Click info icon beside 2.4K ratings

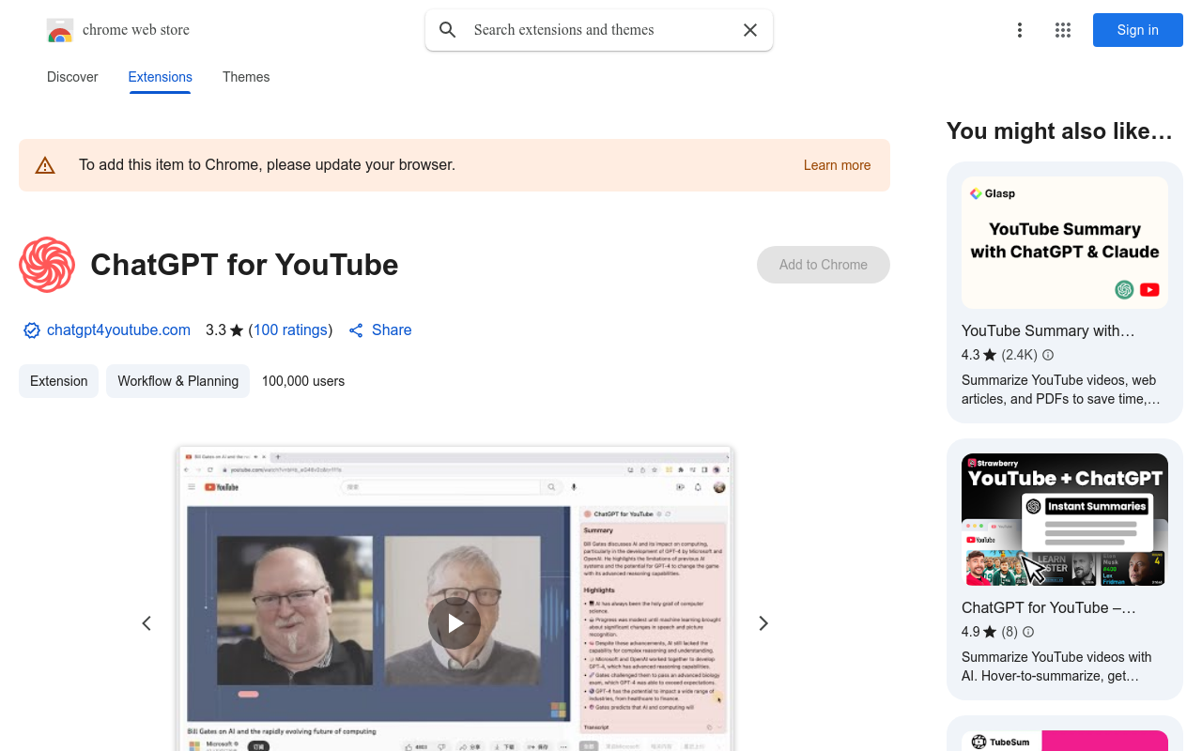[1048, 355]
